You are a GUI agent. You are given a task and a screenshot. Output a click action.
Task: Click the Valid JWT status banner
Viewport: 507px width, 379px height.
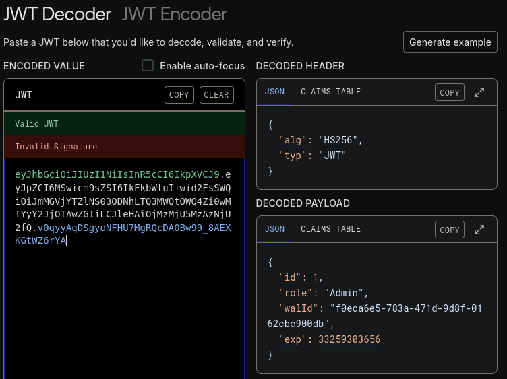(124, 124)
